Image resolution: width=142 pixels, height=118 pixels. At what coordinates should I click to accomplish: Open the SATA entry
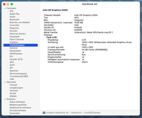point(12,65)
